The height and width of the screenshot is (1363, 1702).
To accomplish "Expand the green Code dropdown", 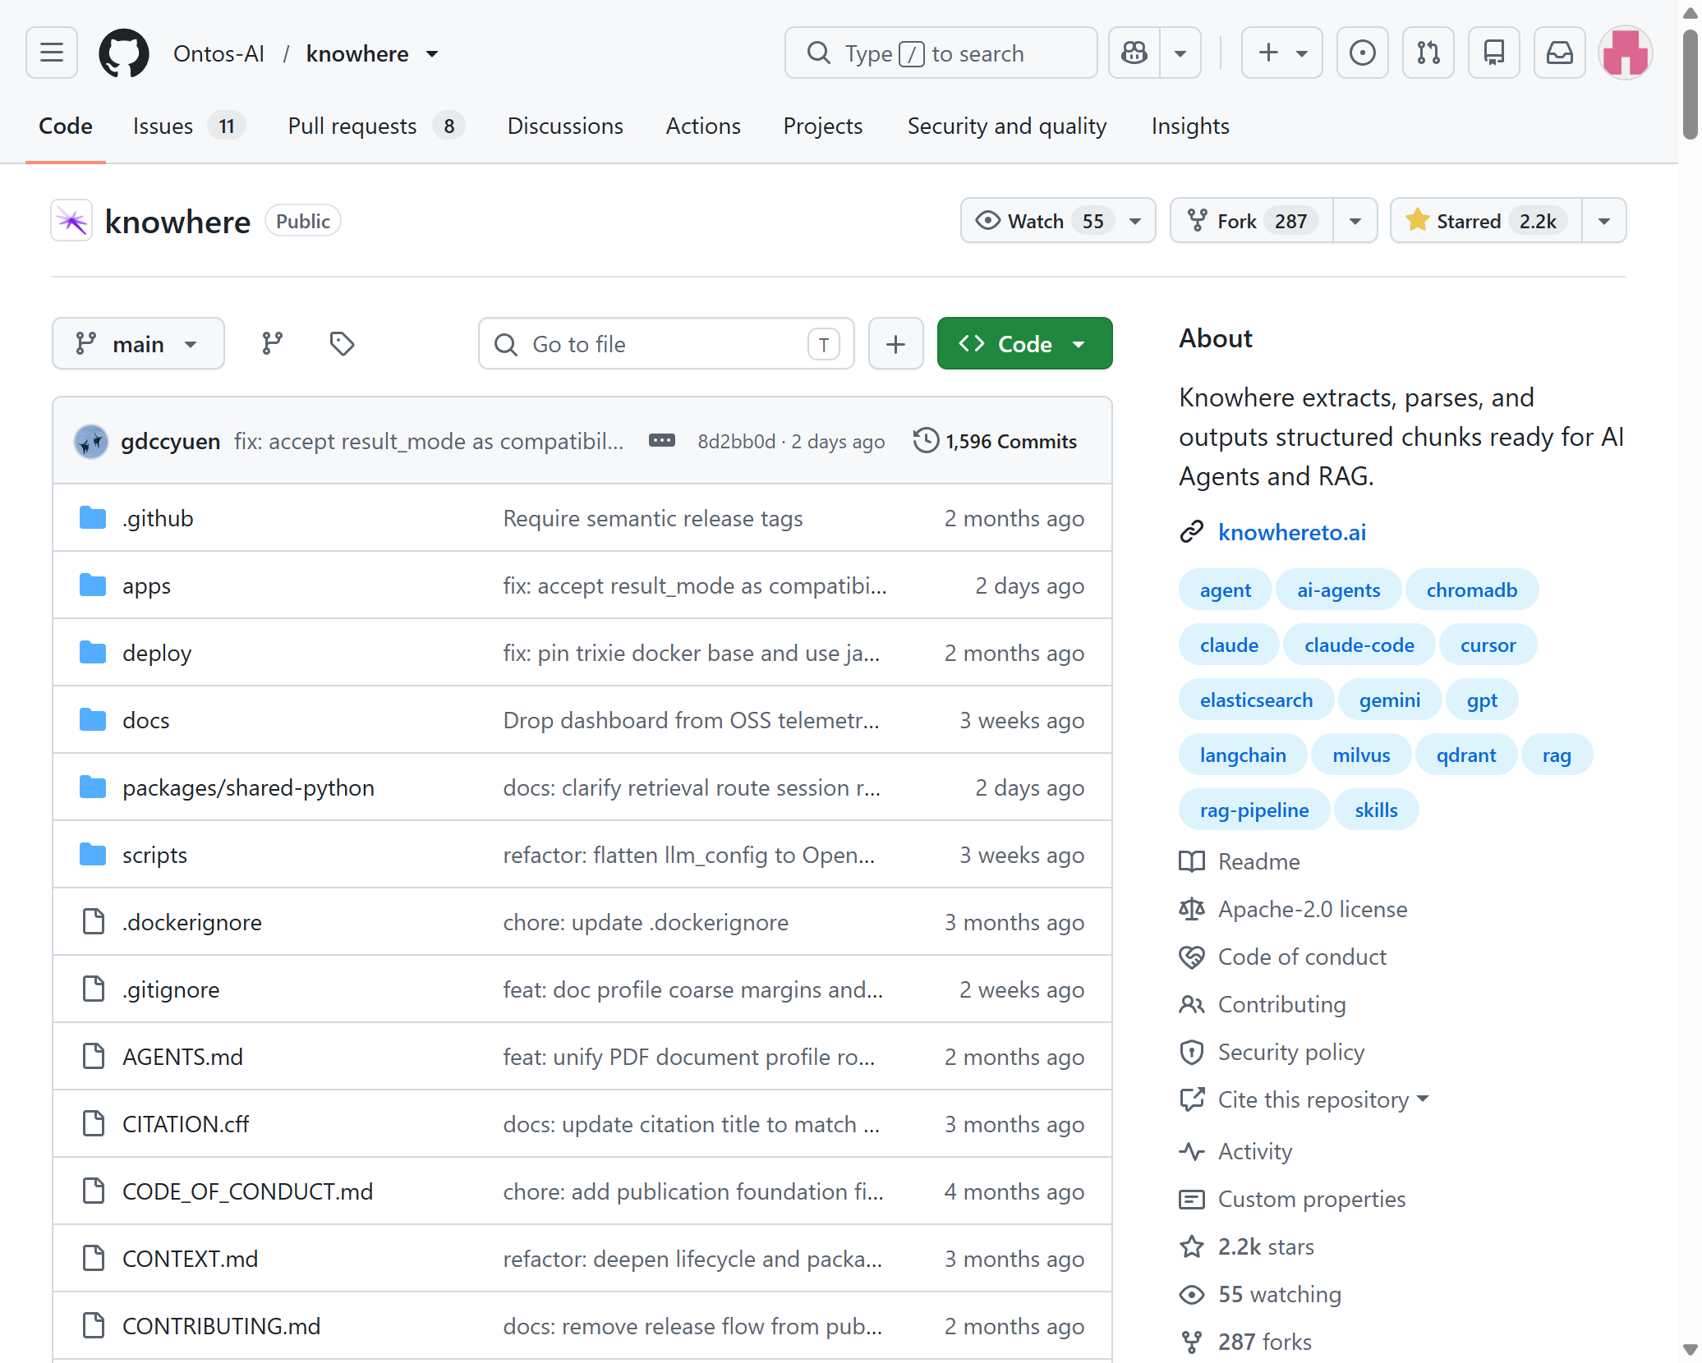I will click(x=1025, y=343).
